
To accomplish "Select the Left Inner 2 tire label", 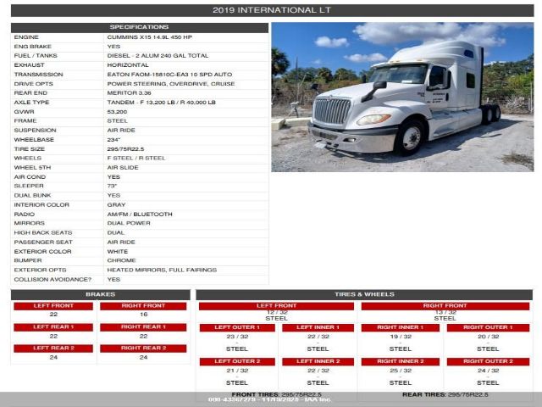I will 318,361.
